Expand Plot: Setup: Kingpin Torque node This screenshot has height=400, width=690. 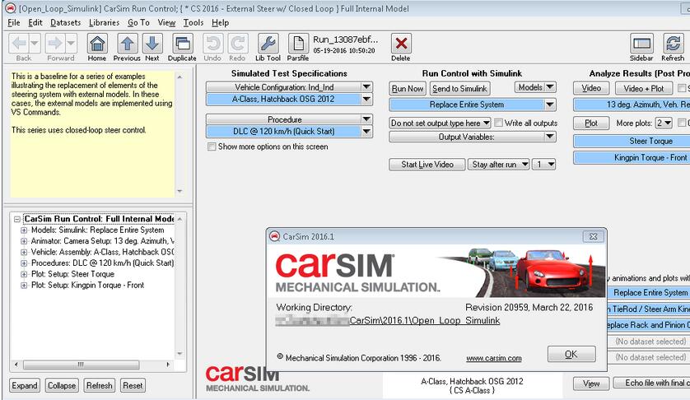click(24, 285)
